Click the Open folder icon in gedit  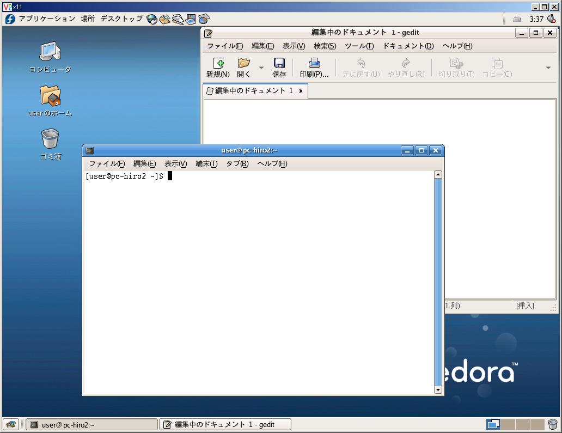click(243, 63)
